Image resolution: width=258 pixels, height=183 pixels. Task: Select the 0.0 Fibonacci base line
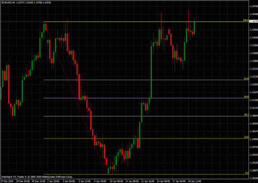pyautogui.click(x=146, y=174)
